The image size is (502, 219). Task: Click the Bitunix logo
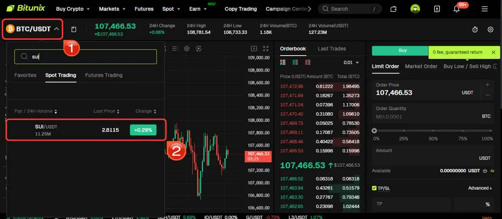point(25,8)
